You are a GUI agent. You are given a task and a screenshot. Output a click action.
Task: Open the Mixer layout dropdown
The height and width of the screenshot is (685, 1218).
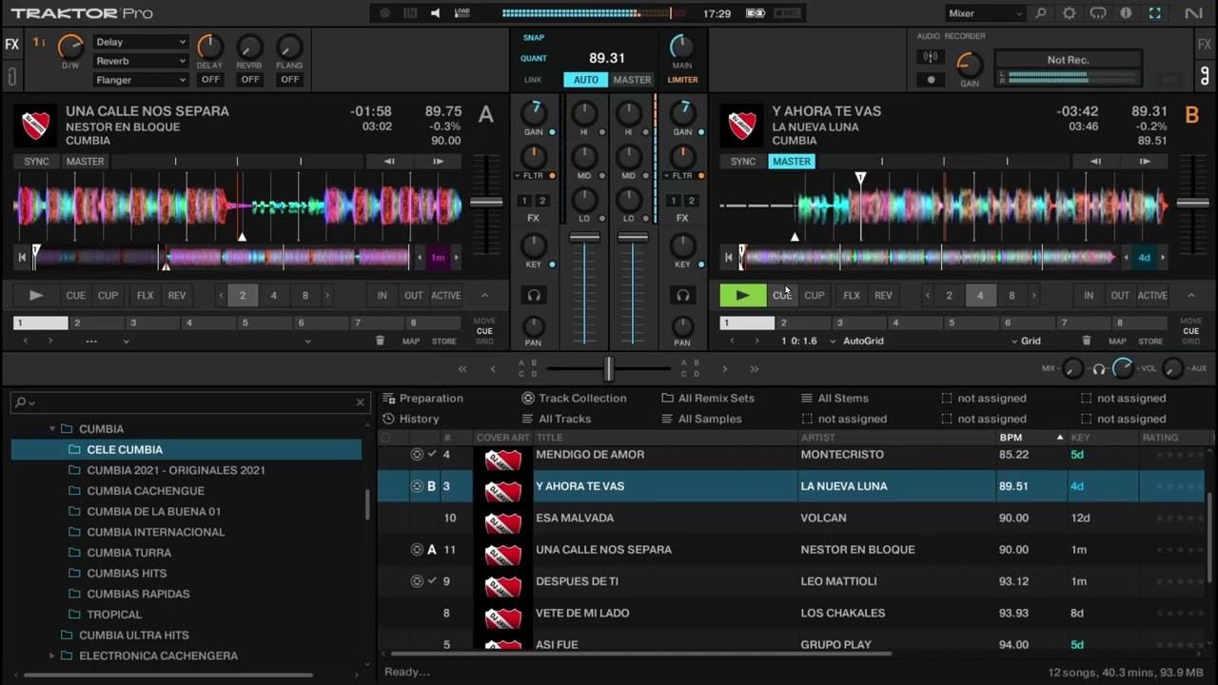[x=985, y=13]
